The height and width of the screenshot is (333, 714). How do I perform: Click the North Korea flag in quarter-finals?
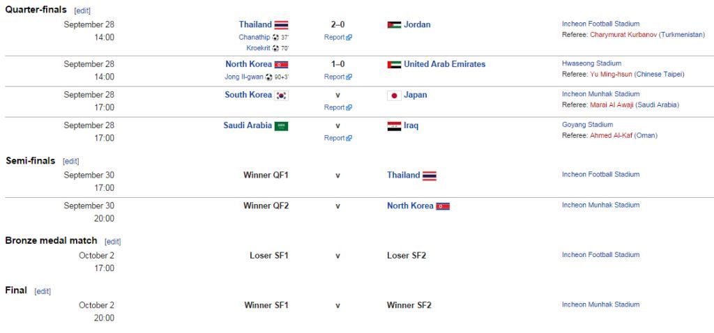tap(281, 65)
